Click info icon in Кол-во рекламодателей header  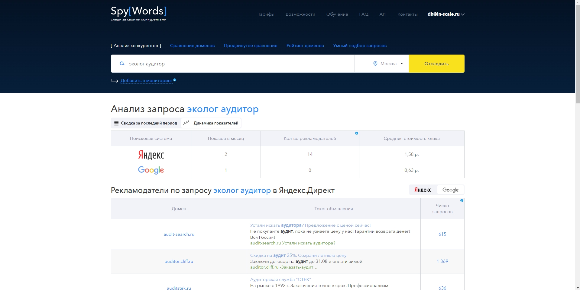click(x=357, y=133)
